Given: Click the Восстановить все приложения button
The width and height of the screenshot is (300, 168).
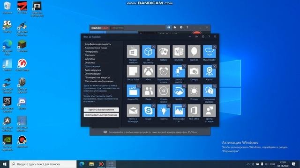Looking at the screenshot, I should tap(101, 115).
